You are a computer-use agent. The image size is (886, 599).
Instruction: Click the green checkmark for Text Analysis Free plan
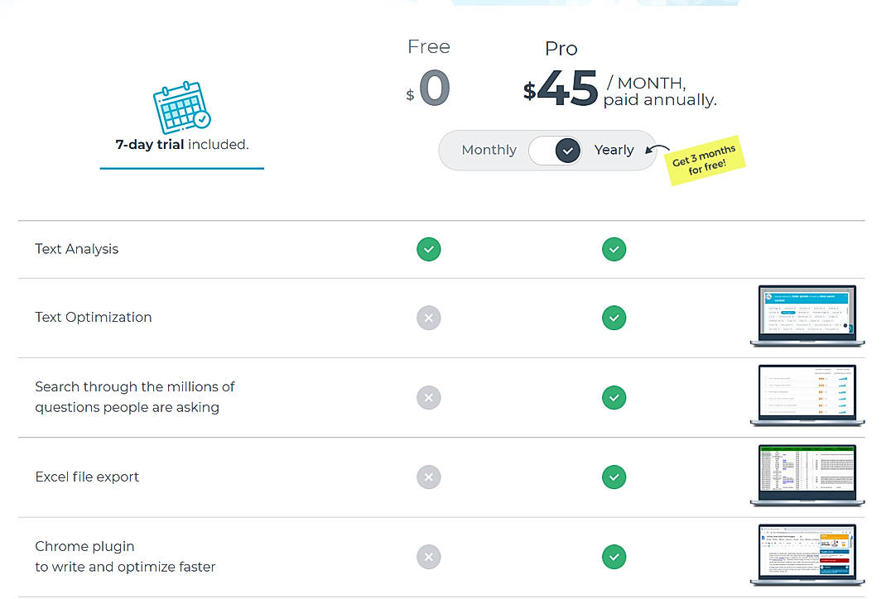click(x=428, y=249)
